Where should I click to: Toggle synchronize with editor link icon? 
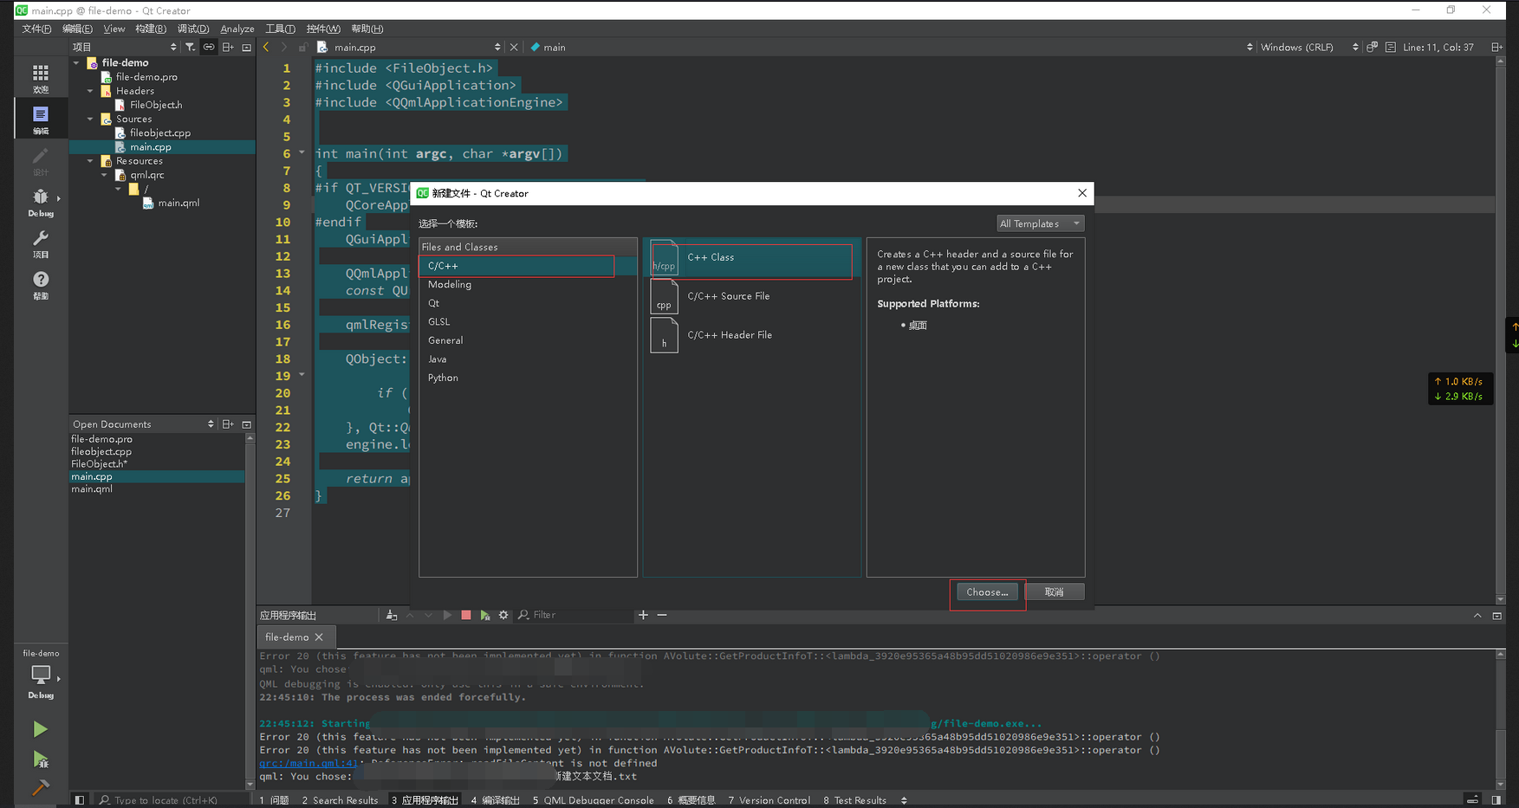pos(209,48)
